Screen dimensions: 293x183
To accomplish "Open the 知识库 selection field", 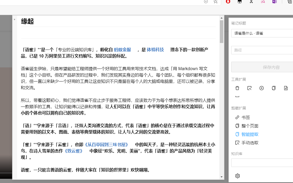I will (262, 163).
